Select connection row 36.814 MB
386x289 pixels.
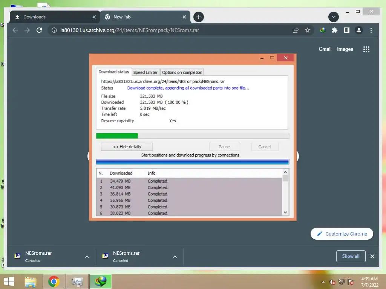pos(189,194)
